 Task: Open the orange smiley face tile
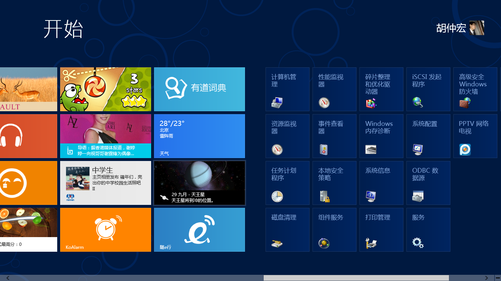tap(29, 183)
